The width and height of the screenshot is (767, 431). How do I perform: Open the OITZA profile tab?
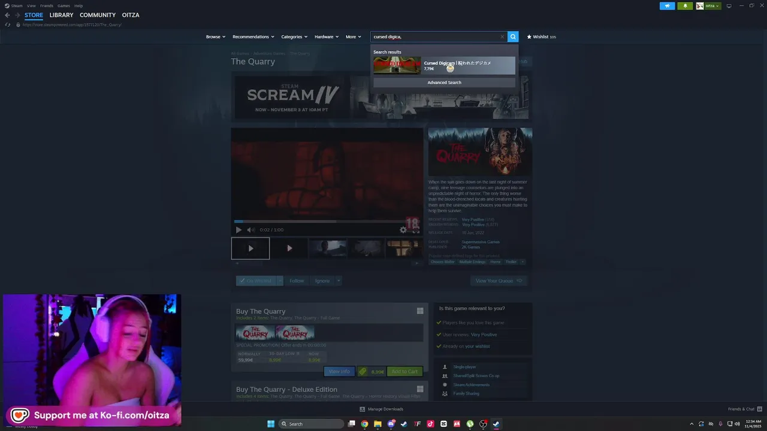131,15
